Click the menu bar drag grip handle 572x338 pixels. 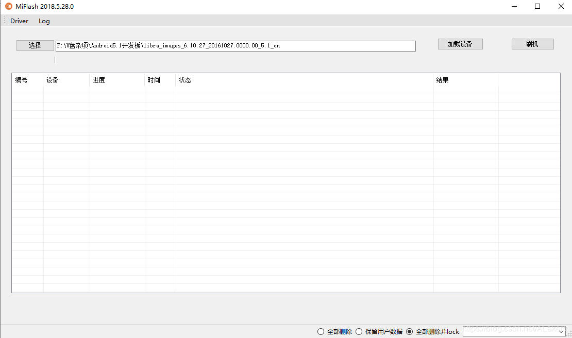click(4, 20)
